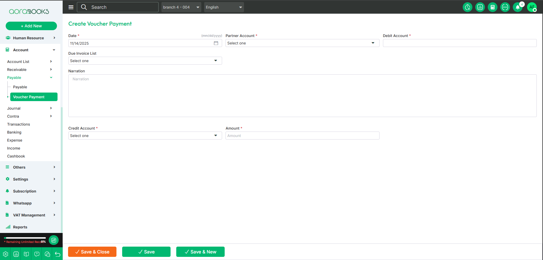
Task: Open the Partner Account dropdown
Action: (x=302, y=43)
